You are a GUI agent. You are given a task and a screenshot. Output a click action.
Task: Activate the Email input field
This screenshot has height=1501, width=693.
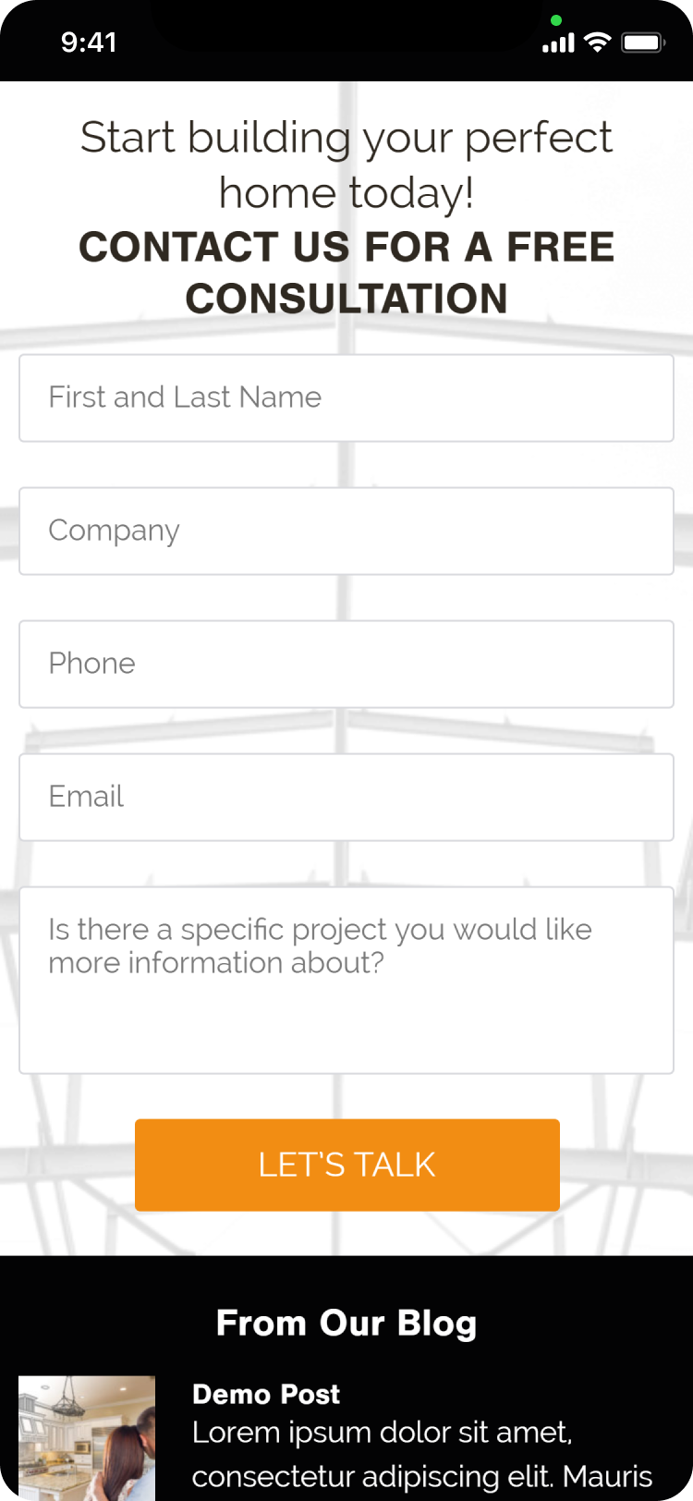click(x=346, y=798)
